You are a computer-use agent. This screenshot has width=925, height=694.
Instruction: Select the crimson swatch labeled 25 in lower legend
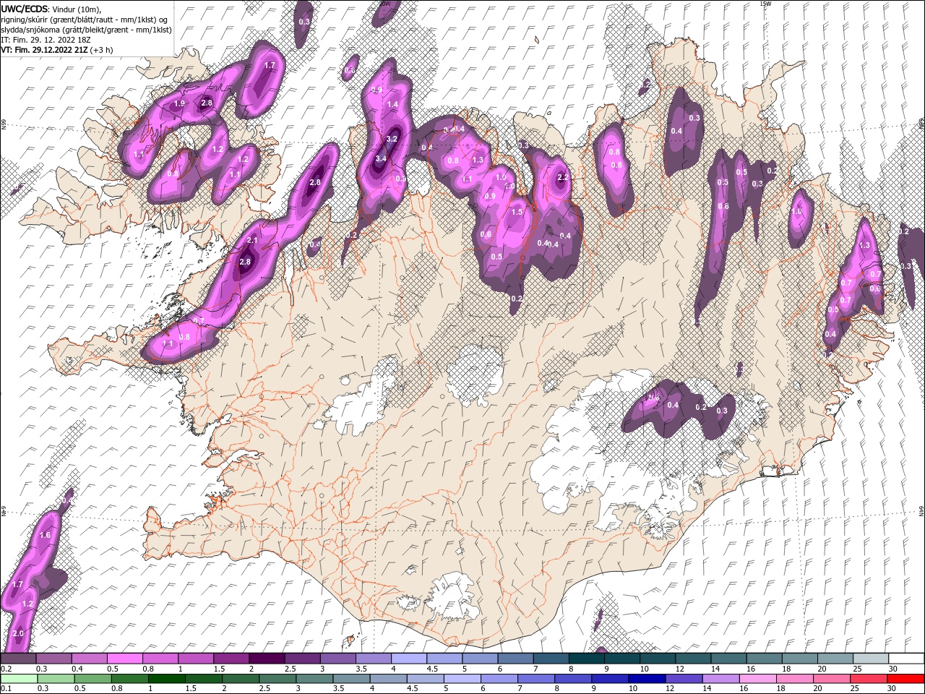coord(868,679)
